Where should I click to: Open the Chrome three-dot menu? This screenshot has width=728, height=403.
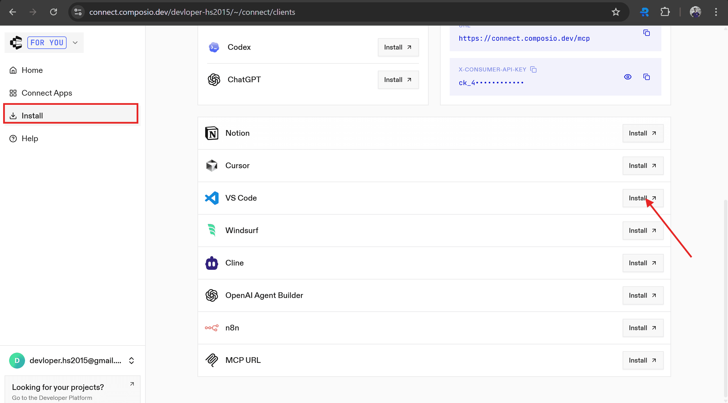tap(716, 12)
